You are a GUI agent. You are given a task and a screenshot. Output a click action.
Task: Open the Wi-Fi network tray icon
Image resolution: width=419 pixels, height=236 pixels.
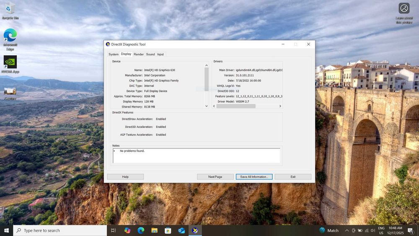click(x=367, y=231)
